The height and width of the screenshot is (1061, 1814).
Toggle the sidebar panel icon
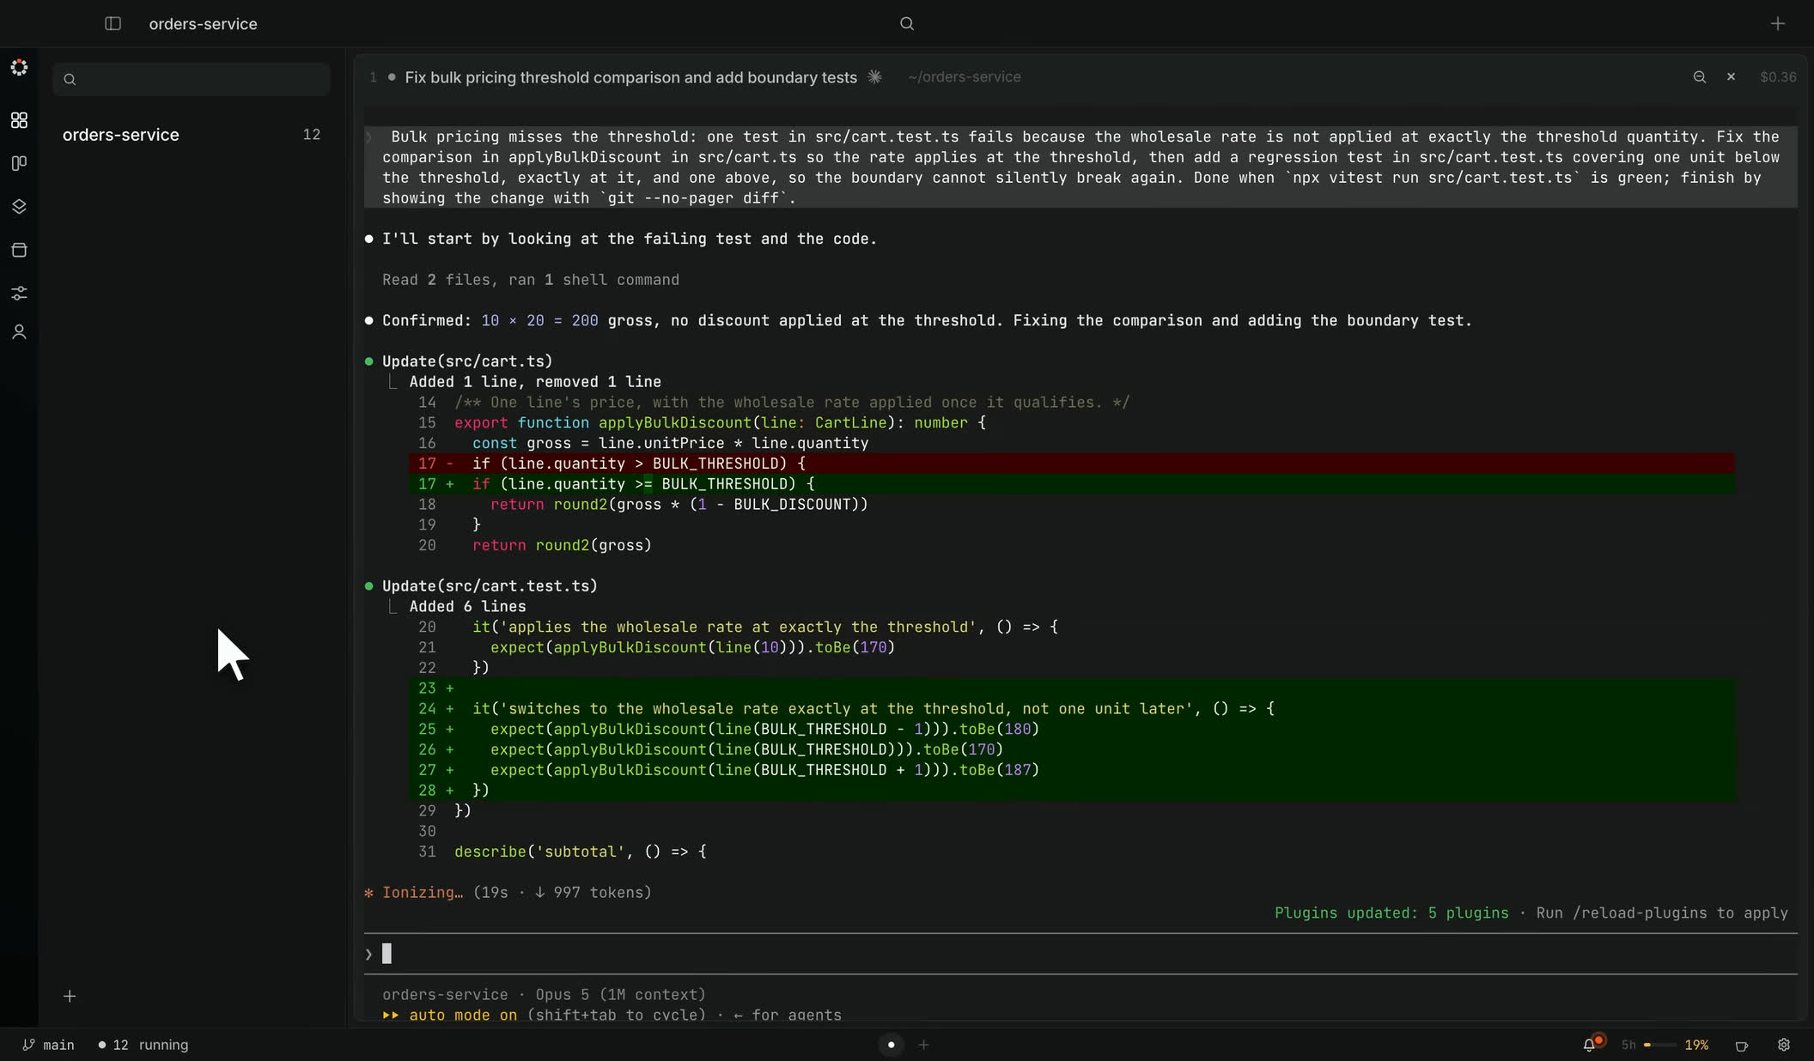pos(113,23)
